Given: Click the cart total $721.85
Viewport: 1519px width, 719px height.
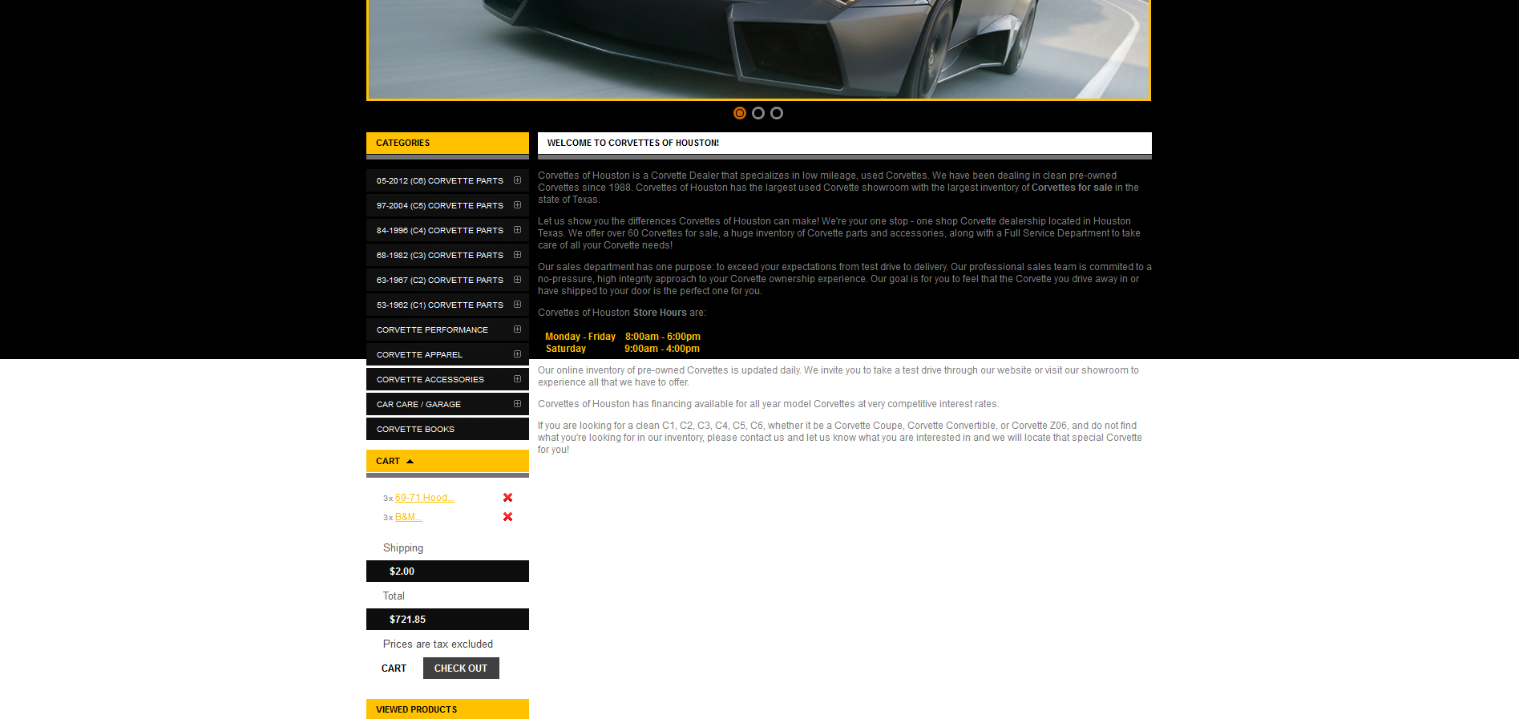Looking at the screenshot, I should pos(407,620).
